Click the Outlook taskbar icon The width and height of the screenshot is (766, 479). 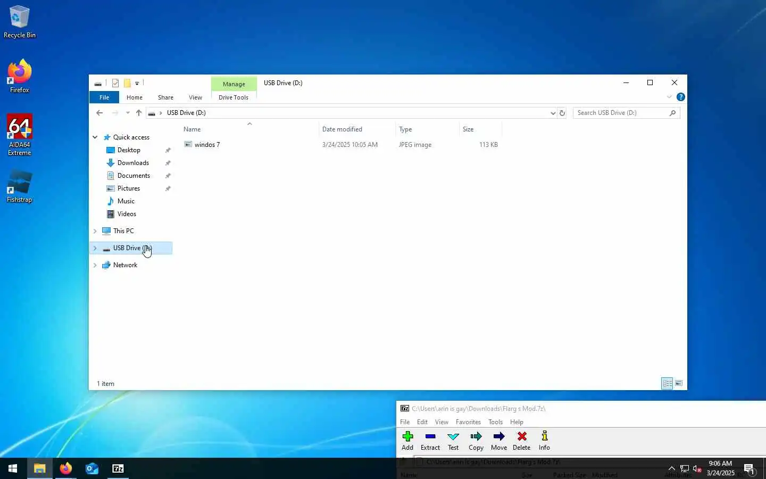[92, 468]
